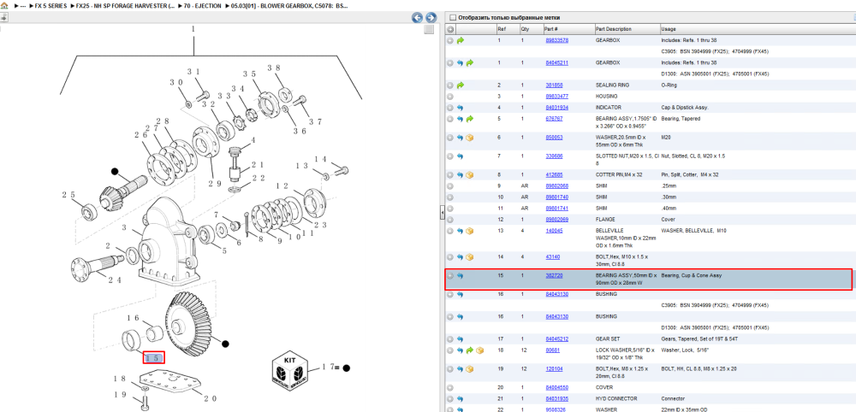Toggle mark circle for FLANGE row
The image size is (856, 412).
tap(450, 220)
